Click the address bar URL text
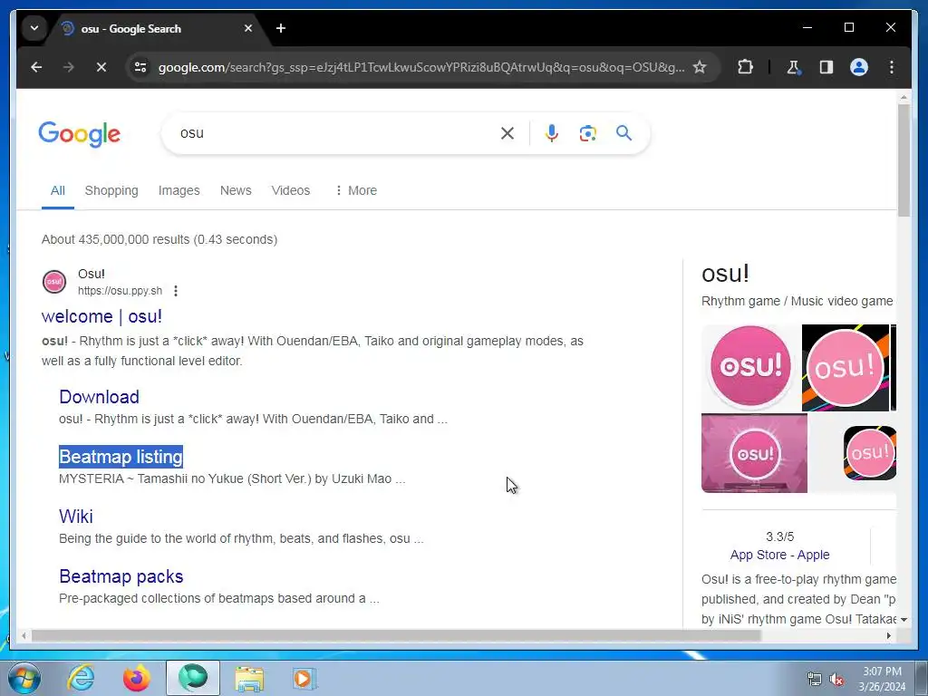928x696 pixels. [x=420, y=67]
